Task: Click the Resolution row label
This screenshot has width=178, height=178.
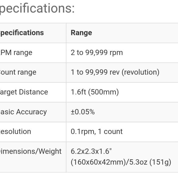Action: point(16,131)
